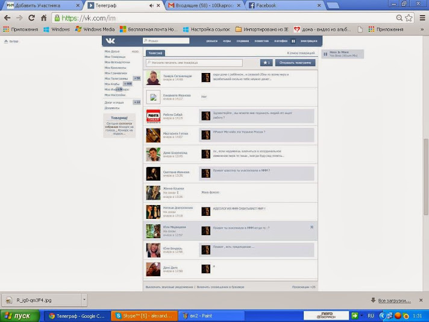
Task: Open the downloaded R_ig0-qm3F4.jpg file
Action: click(x=42, y=300)
